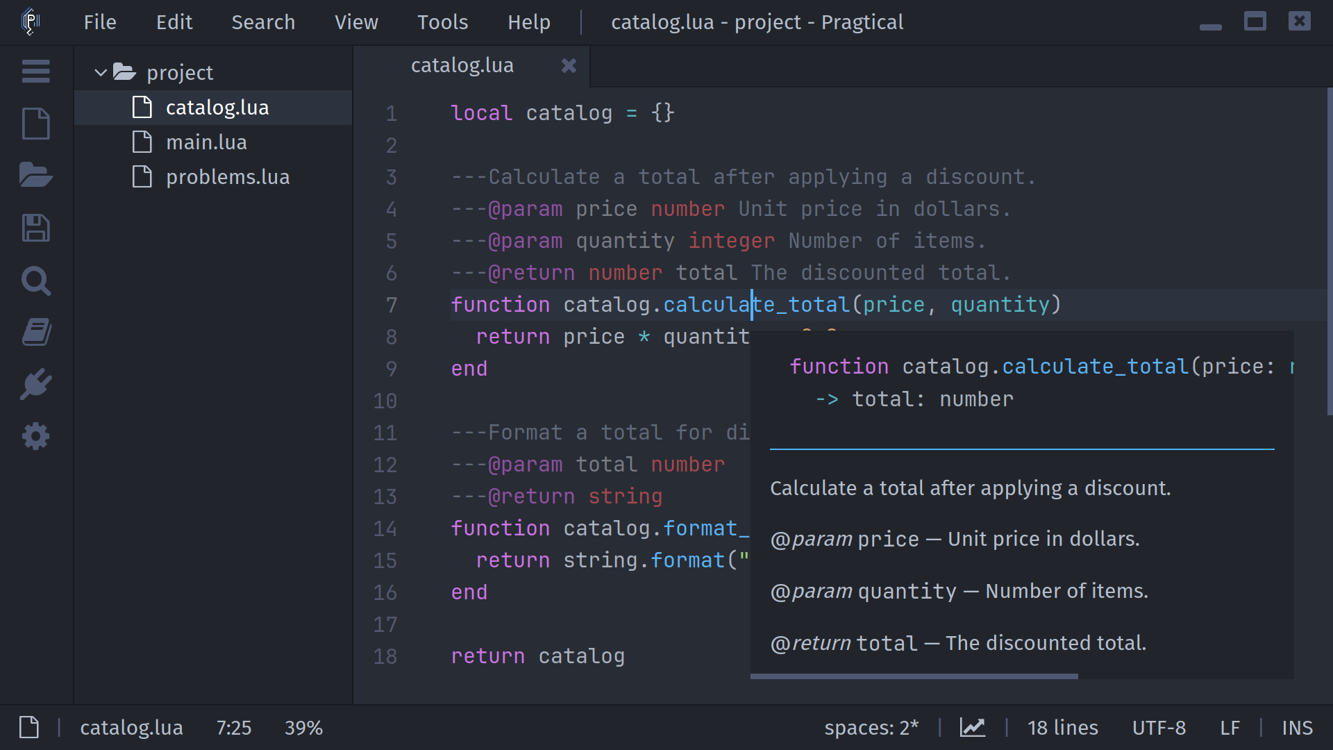The width and height of the screenshot is (1333, 750).
Task: Open settings with the gear icon
Action: point(35,437)
